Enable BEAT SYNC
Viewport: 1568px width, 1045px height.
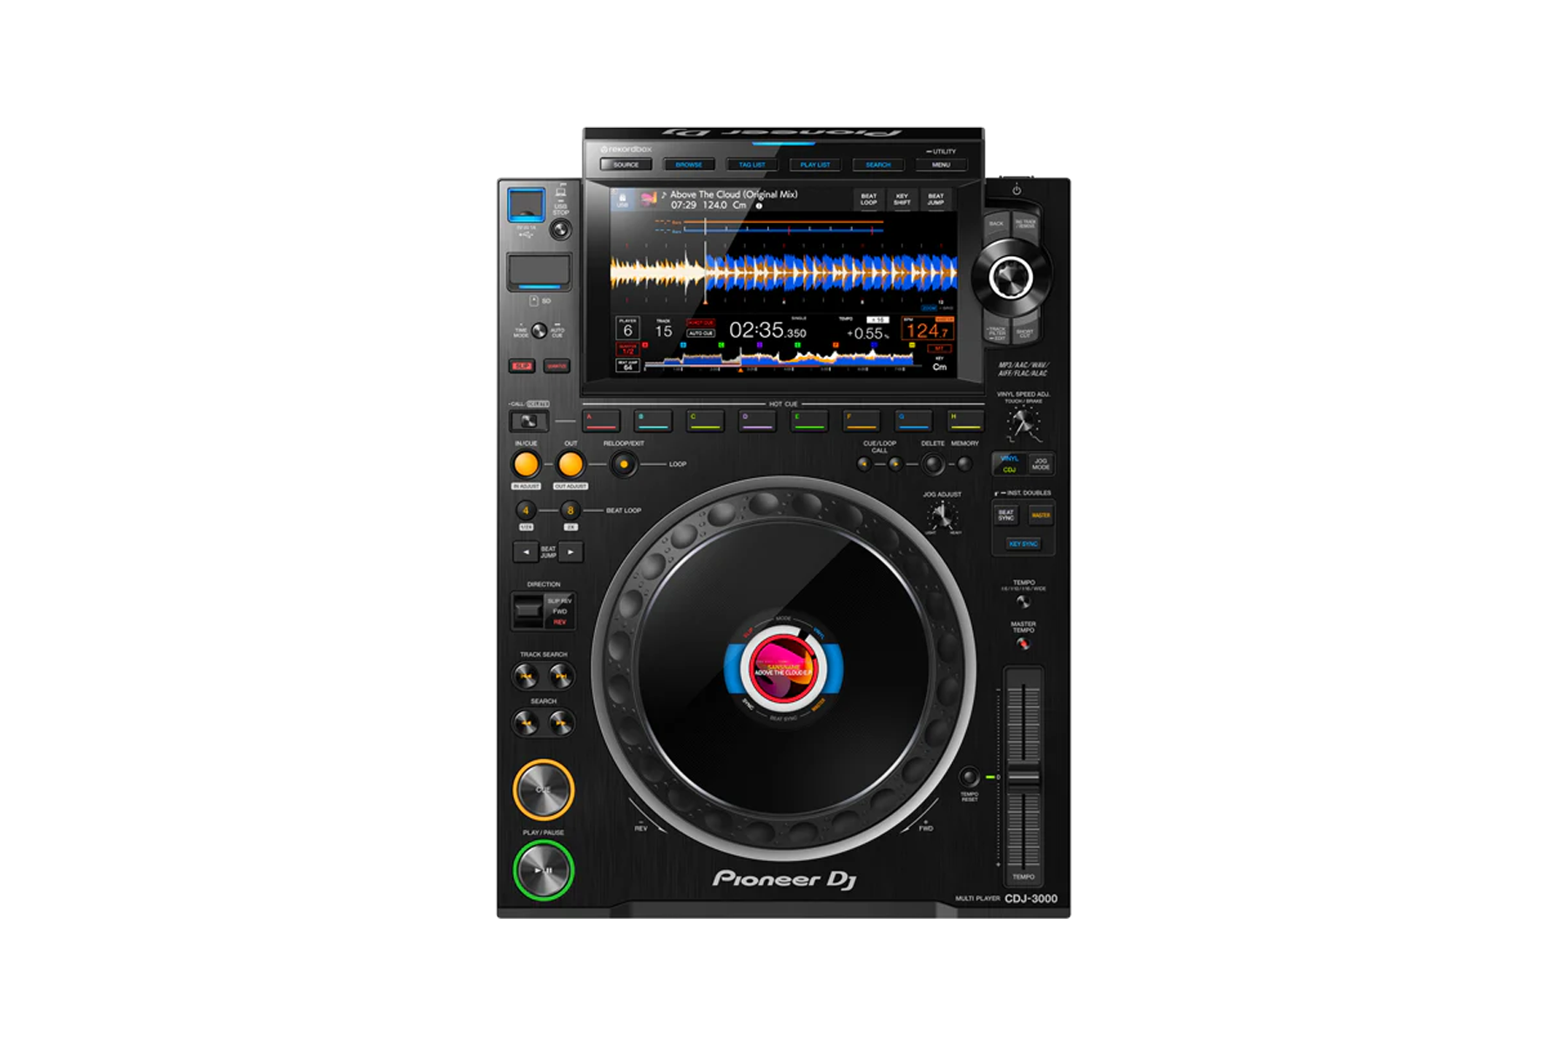coord(1006,516)
